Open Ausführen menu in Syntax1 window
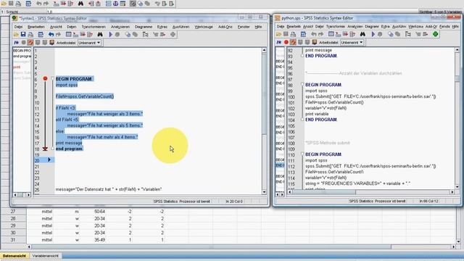Viewport: 464px width, 261px height. pyautogui.click(x=181, y=27)
